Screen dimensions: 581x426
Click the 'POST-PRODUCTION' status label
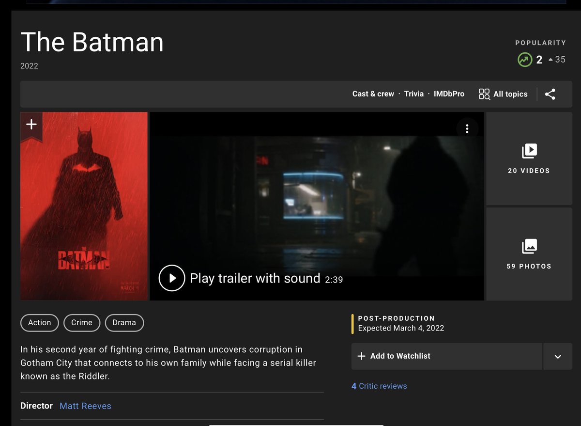397,318
